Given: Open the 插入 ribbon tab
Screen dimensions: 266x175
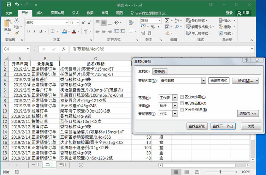Looking at the screenshot, I should pyautogui.click(x=40, y=13).
